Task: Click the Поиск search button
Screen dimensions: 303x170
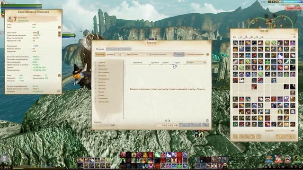Action: click(179, 55)
